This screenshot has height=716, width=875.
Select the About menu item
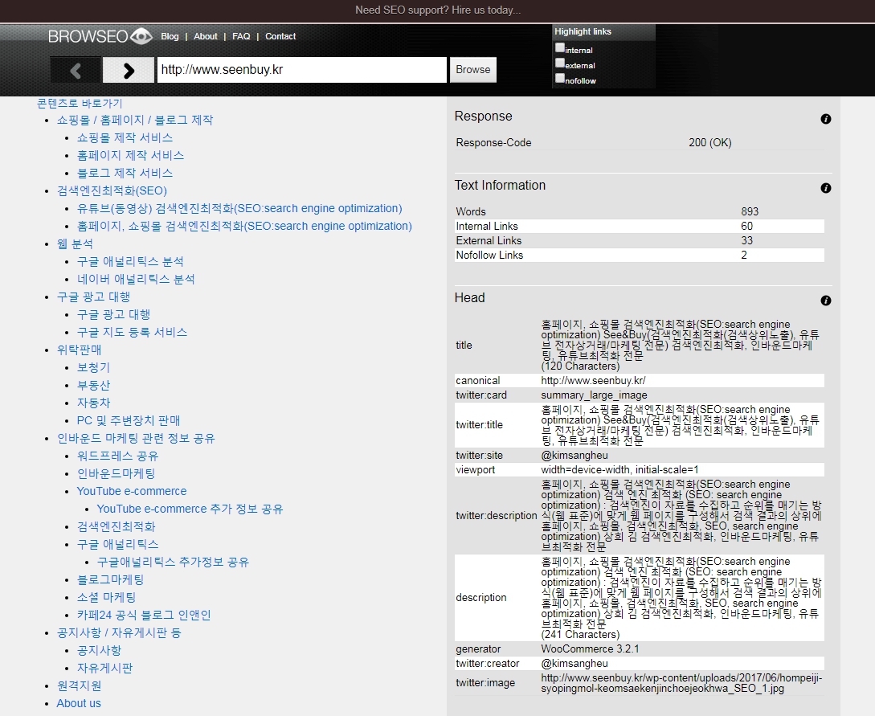point(206,36)
